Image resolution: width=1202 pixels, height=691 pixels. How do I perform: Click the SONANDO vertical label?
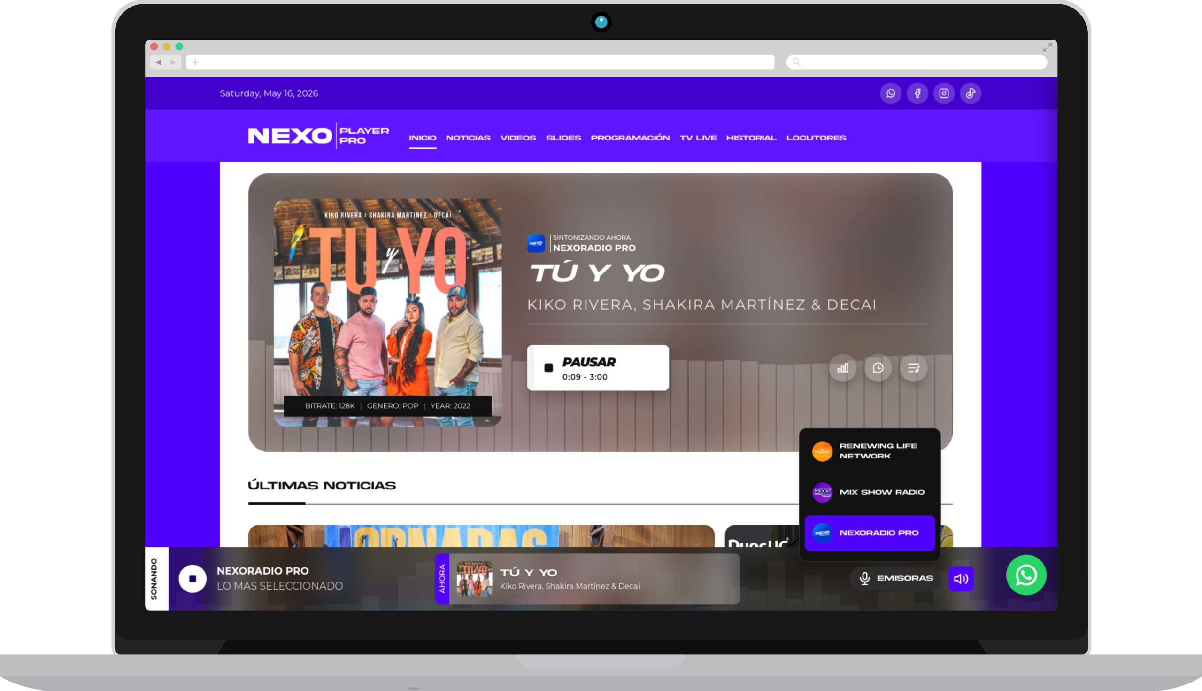(x=154, y=579)
